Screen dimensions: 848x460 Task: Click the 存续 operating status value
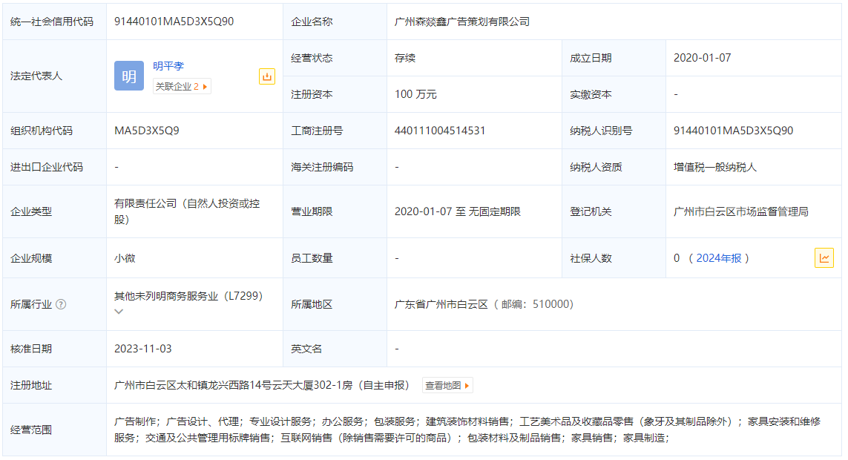coord(405,58)
